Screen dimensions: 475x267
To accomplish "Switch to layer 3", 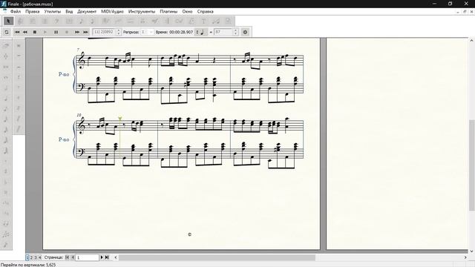I will [36, 257].
